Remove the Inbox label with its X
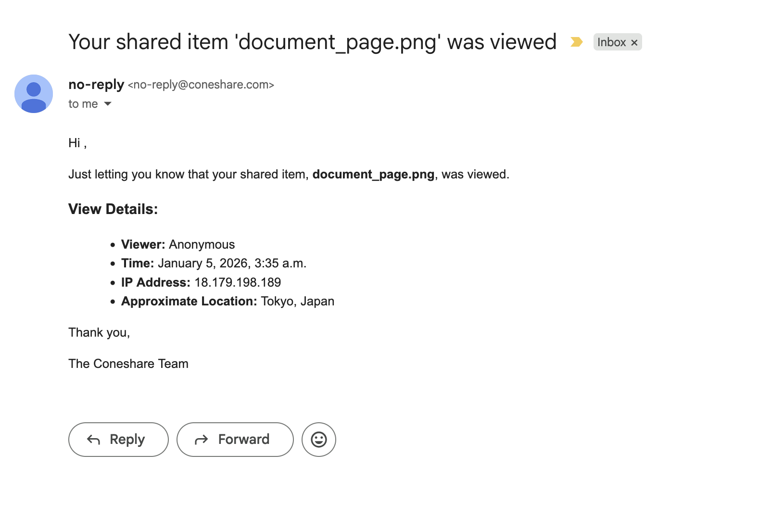 click(x=634, y=43)
